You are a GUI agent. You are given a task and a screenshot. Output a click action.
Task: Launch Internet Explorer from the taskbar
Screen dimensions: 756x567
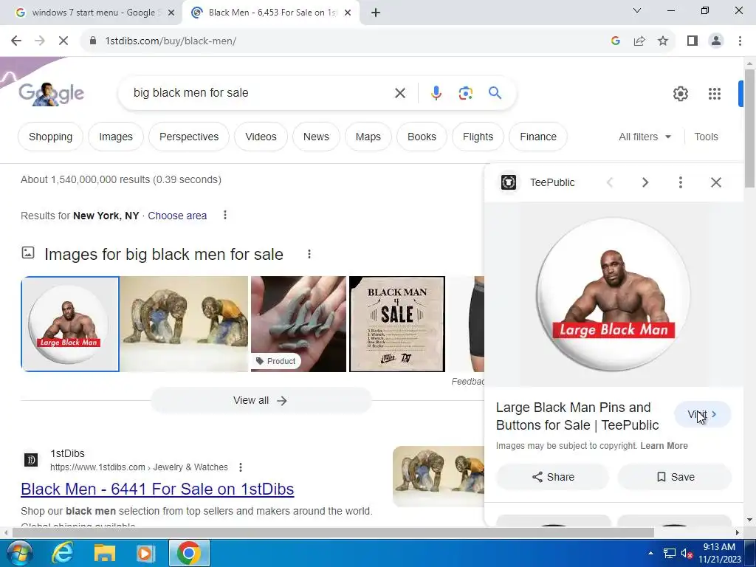pyautogui.click(x=62, y=553)
